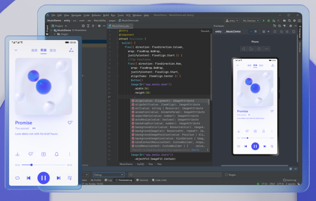Click the fit-to-screen frame icon in Previewer
Screen dimensions: 316x201
[275, 32]
